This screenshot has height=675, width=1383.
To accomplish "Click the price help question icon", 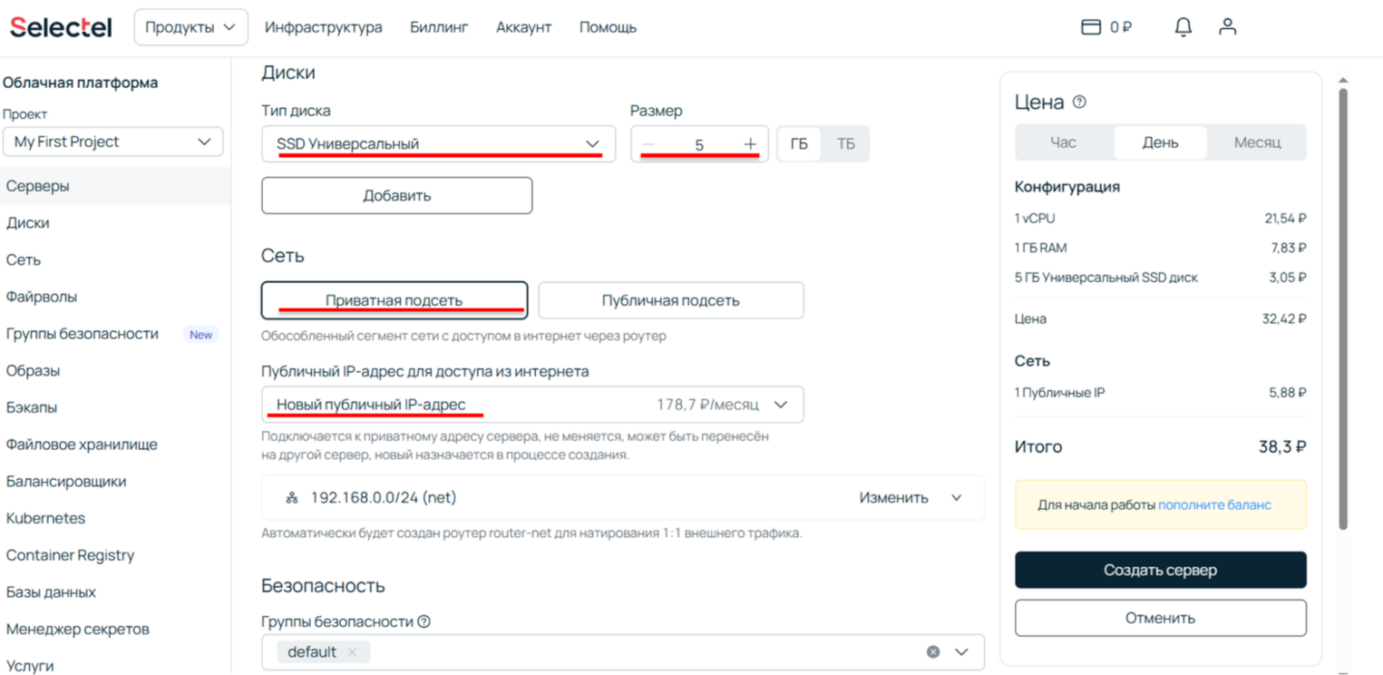I will (x=1079, y=103).
